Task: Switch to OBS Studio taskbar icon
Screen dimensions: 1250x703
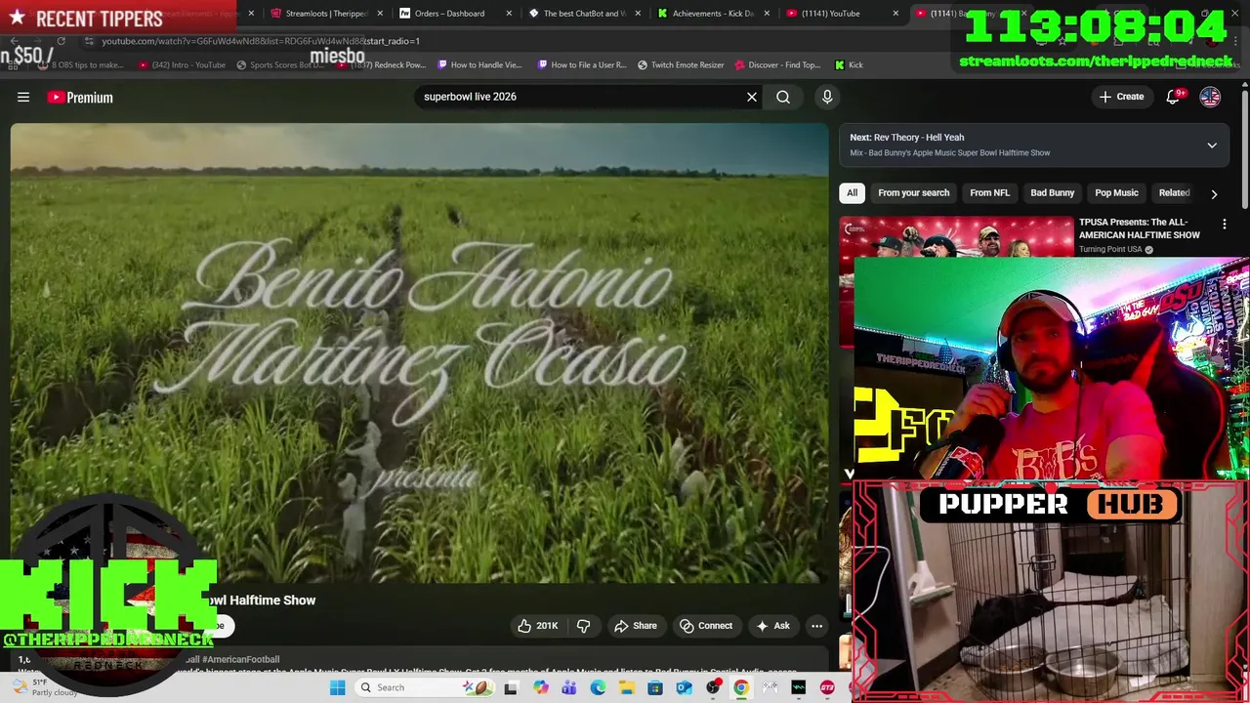Action: pyautogui.click(x=713, y=687)
